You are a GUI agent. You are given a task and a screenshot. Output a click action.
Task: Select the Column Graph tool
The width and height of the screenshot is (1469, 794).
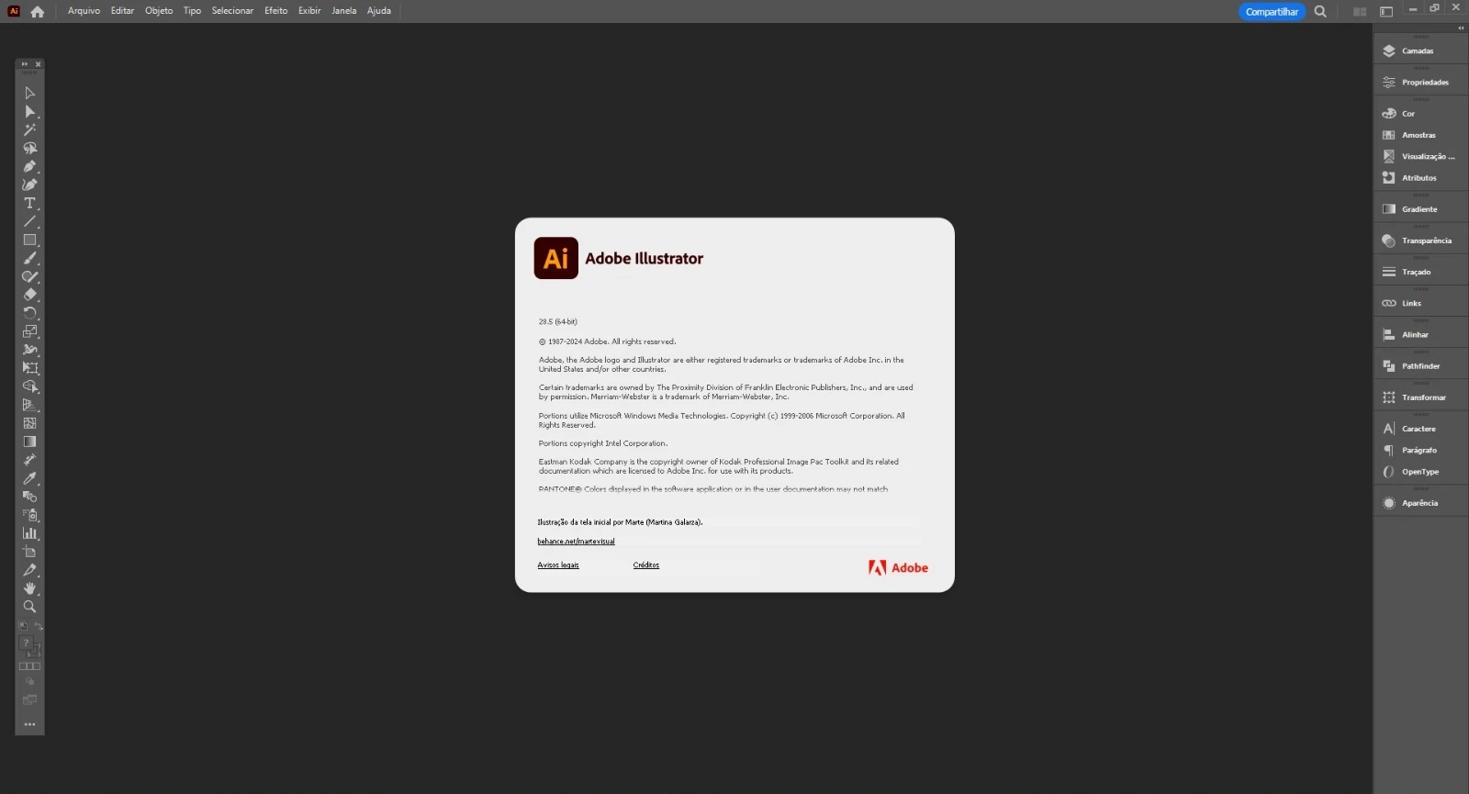(29, 533)
